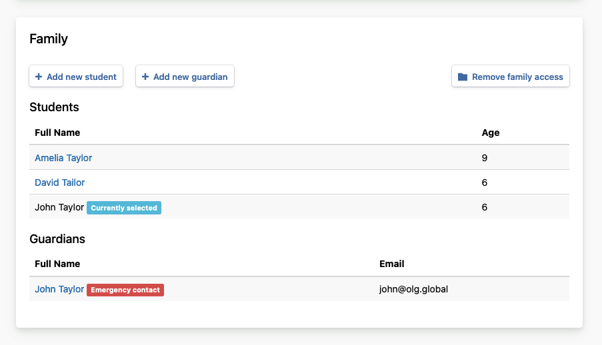
Task: Click the plus icon on Add new guardian
Action: 145,77
